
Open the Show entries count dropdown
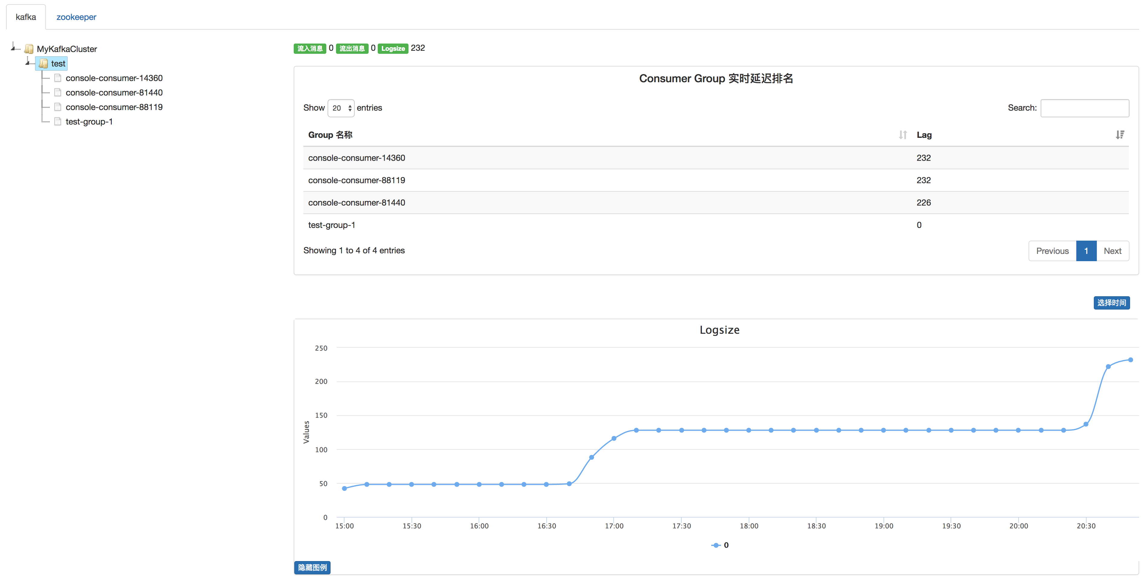341,108
